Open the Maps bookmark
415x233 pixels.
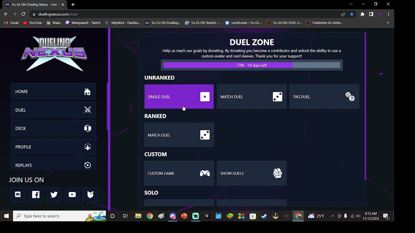[53, 23]
